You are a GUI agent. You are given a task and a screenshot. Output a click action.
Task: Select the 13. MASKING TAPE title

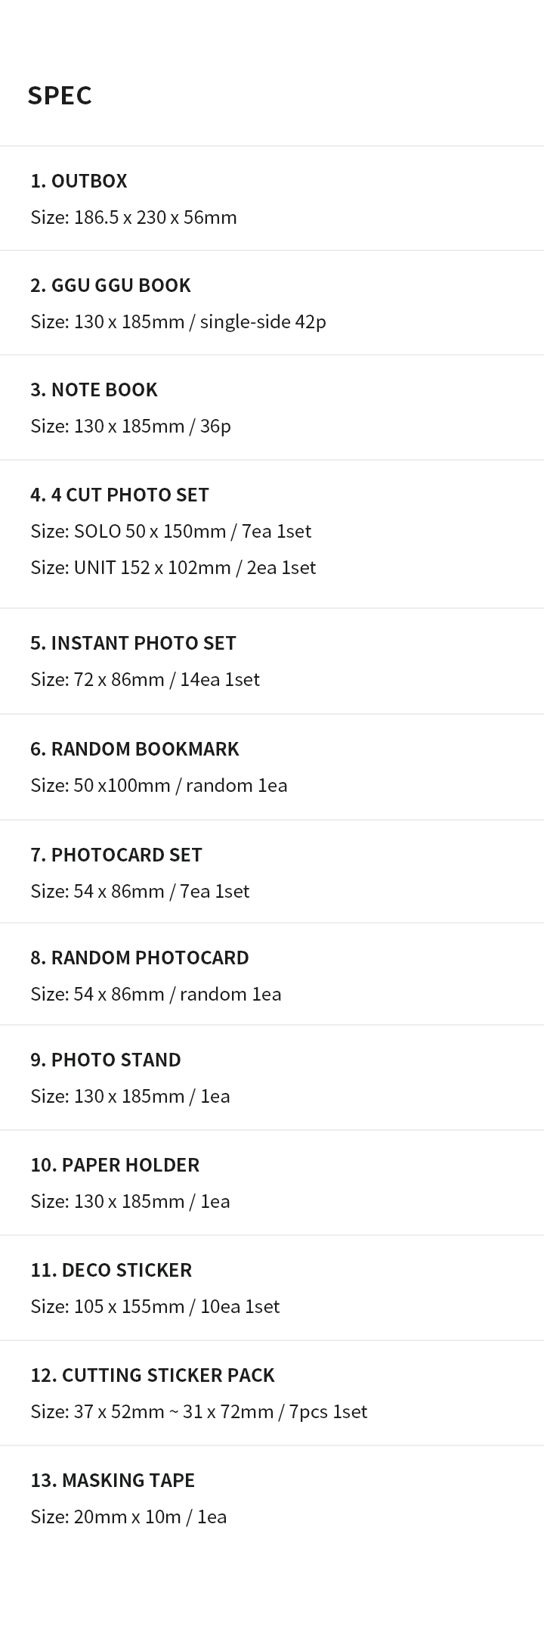[x=113, y=1480]
